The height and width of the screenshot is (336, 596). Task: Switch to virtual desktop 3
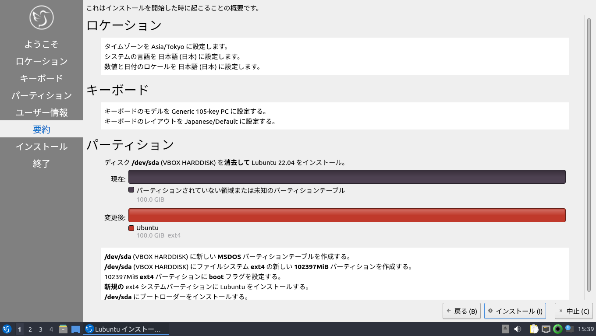tap(41, 329)
